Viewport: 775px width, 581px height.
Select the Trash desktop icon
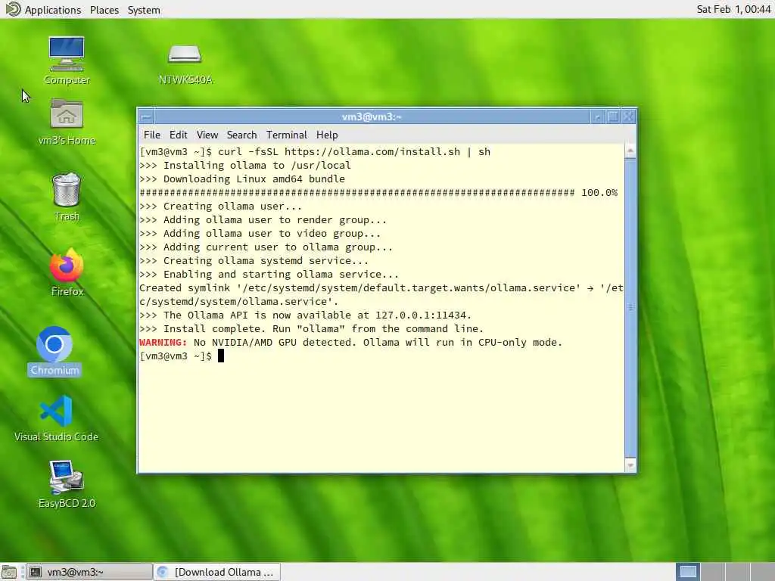67,196
